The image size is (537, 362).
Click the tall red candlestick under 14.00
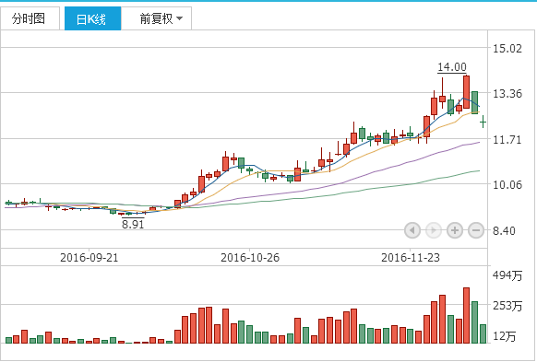(x=467, y=92)
